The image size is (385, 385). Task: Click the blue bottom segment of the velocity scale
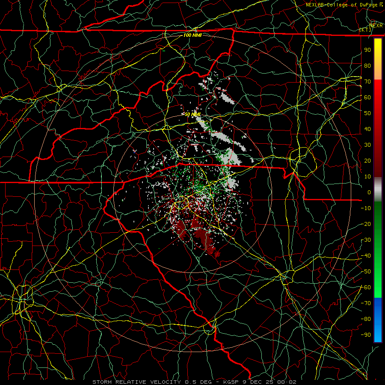378,320
